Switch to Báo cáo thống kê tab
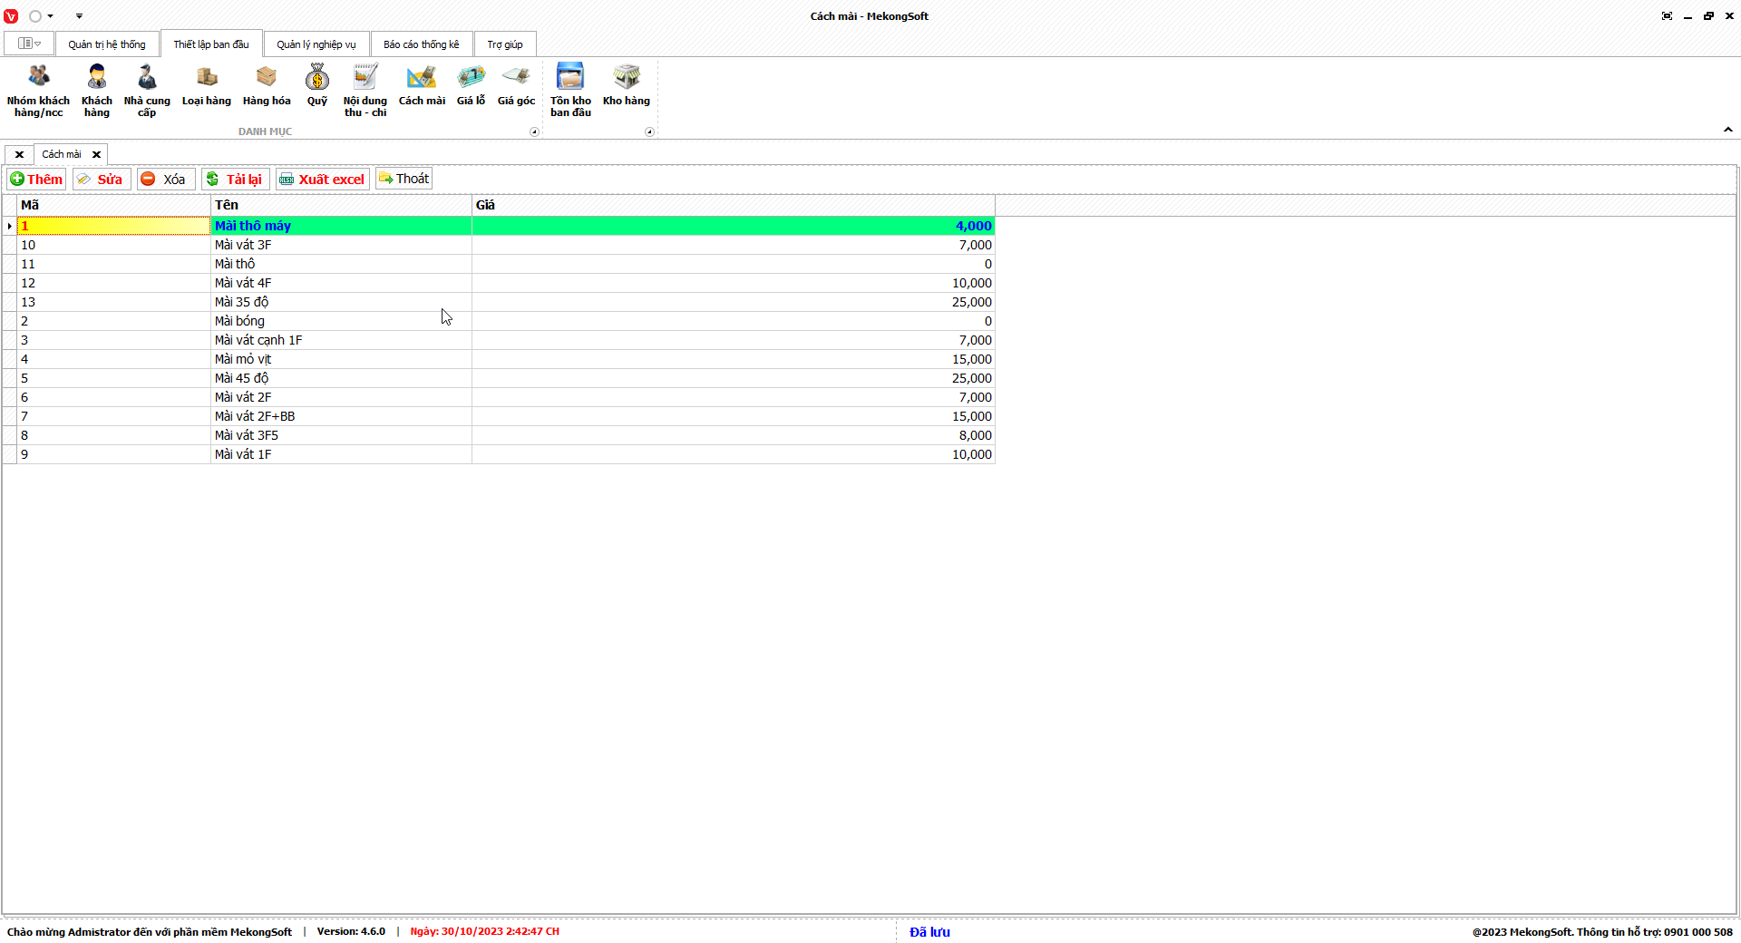Image resolution: width=1741 pixels, height=943 pixels. [422, 44]
